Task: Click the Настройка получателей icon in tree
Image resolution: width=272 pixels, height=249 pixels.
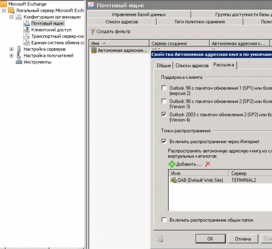Action: [19, 55]
